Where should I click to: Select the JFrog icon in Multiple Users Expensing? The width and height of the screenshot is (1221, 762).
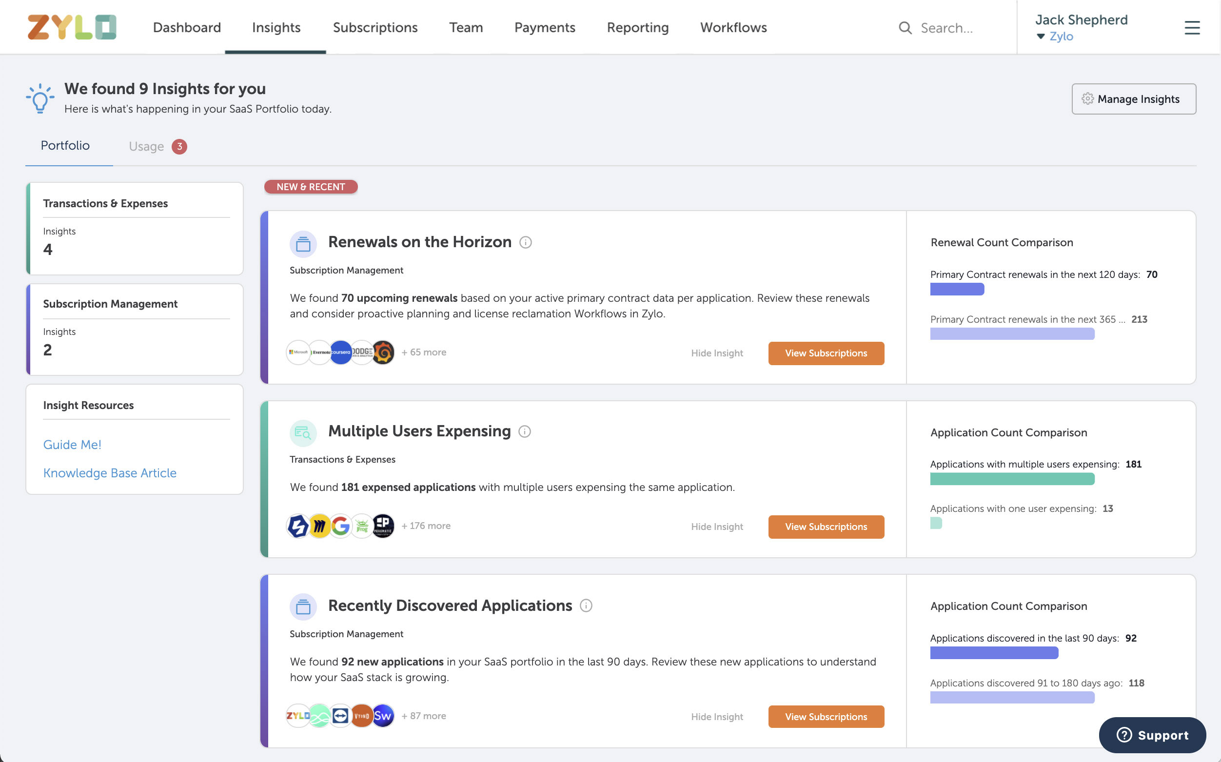tap(362, 526)
